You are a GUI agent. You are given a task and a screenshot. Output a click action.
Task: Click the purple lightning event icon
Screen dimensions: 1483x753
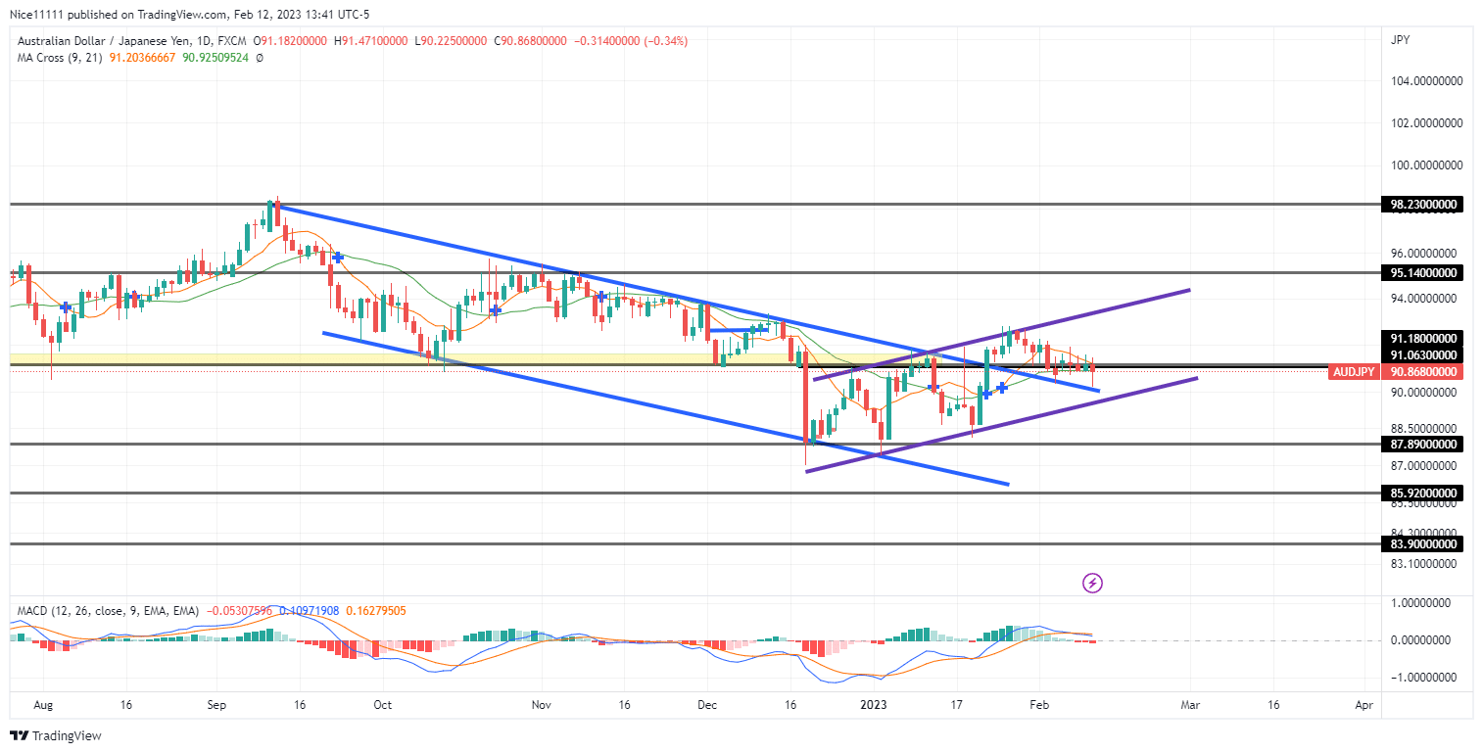tap(1093, 584)
